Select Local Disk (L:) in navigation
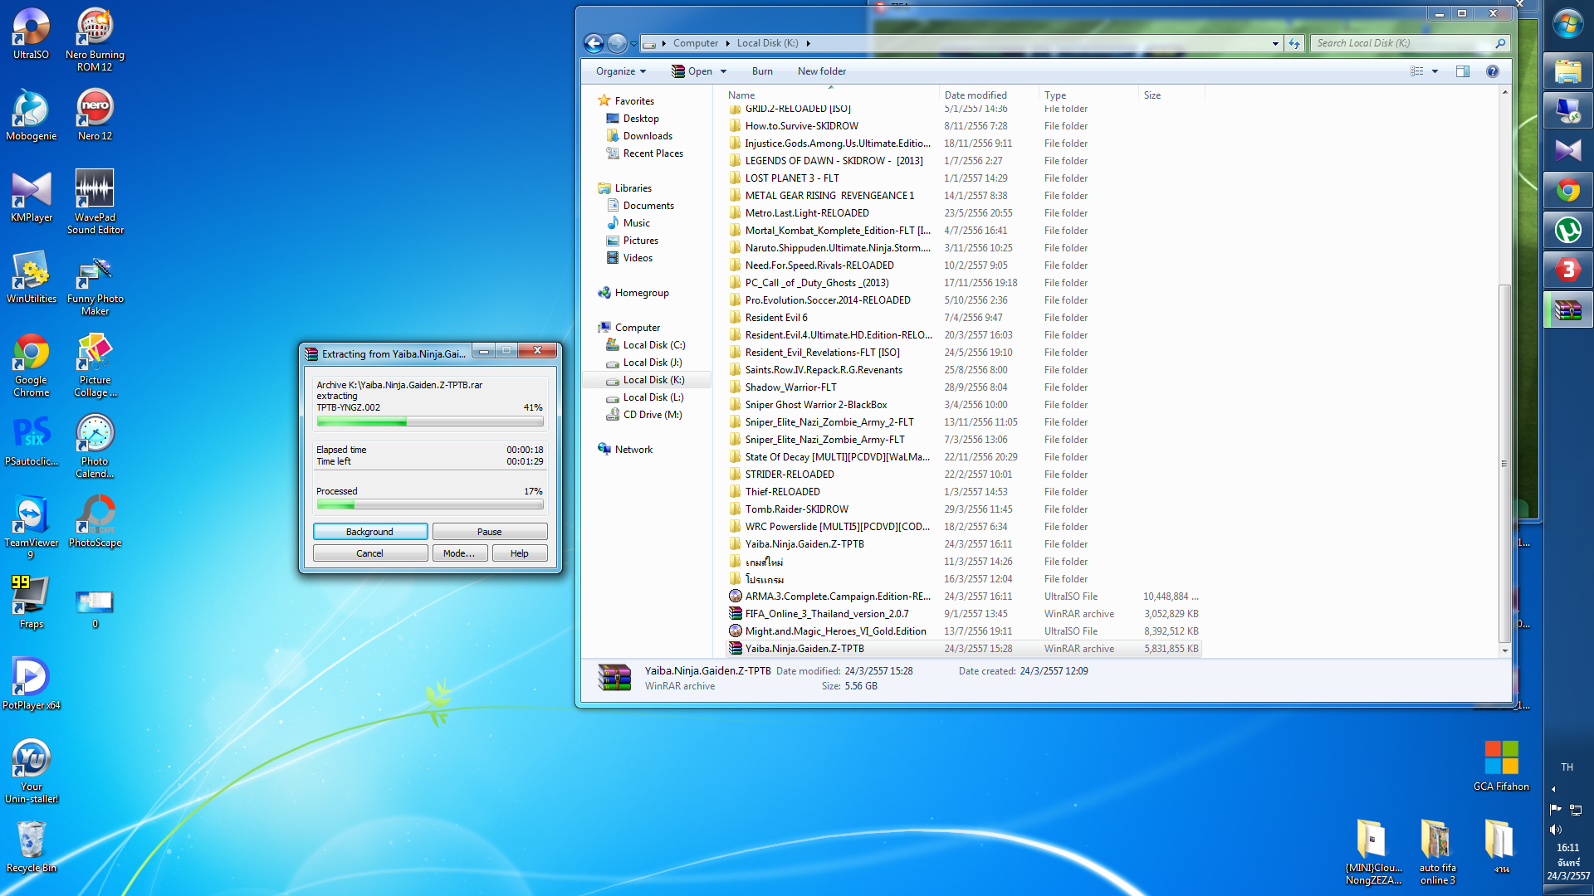This screenshot has width=1594, height=896. [653, 397]
